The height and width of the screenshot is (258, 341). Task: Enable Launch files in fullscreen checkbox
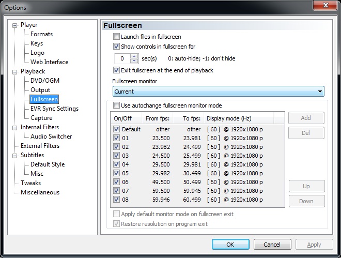coord(116,37)
